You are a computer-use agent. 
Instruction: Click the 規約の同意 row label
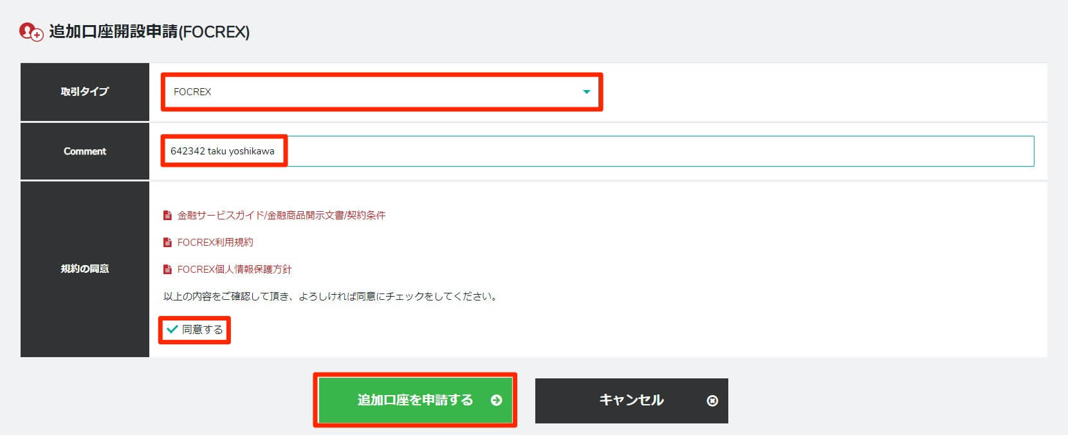coord(85,269)
